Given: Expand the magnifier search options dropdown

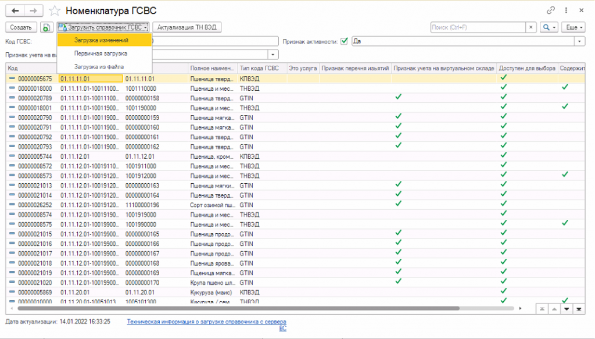Looking at the screenshot, I should [x=549, y=27].
